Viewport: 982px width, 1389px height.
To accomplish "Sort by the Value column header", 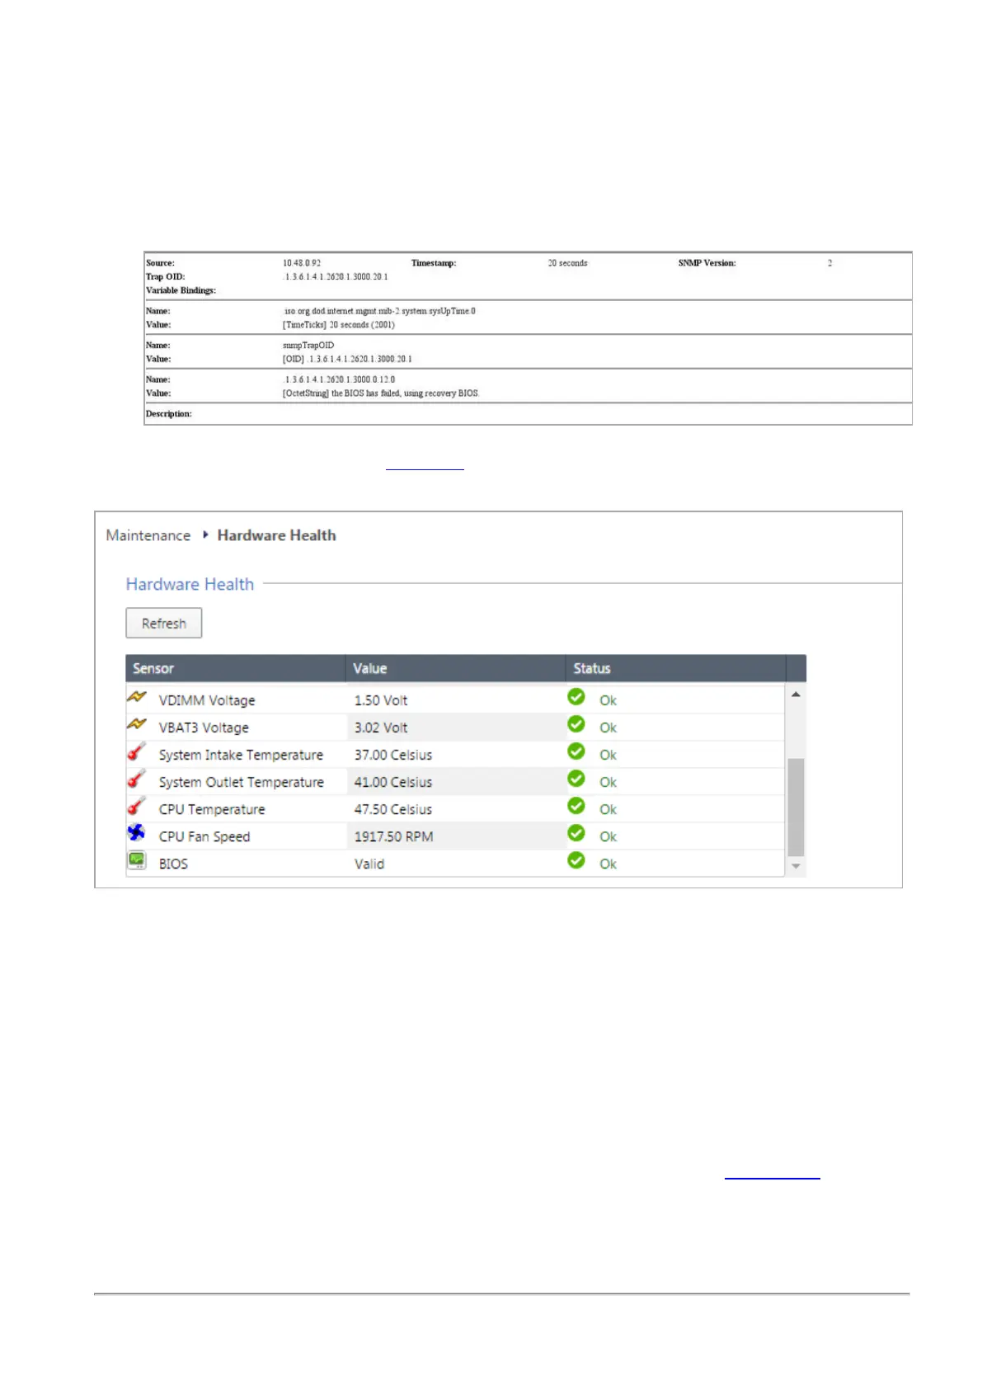I will point(369,669).
